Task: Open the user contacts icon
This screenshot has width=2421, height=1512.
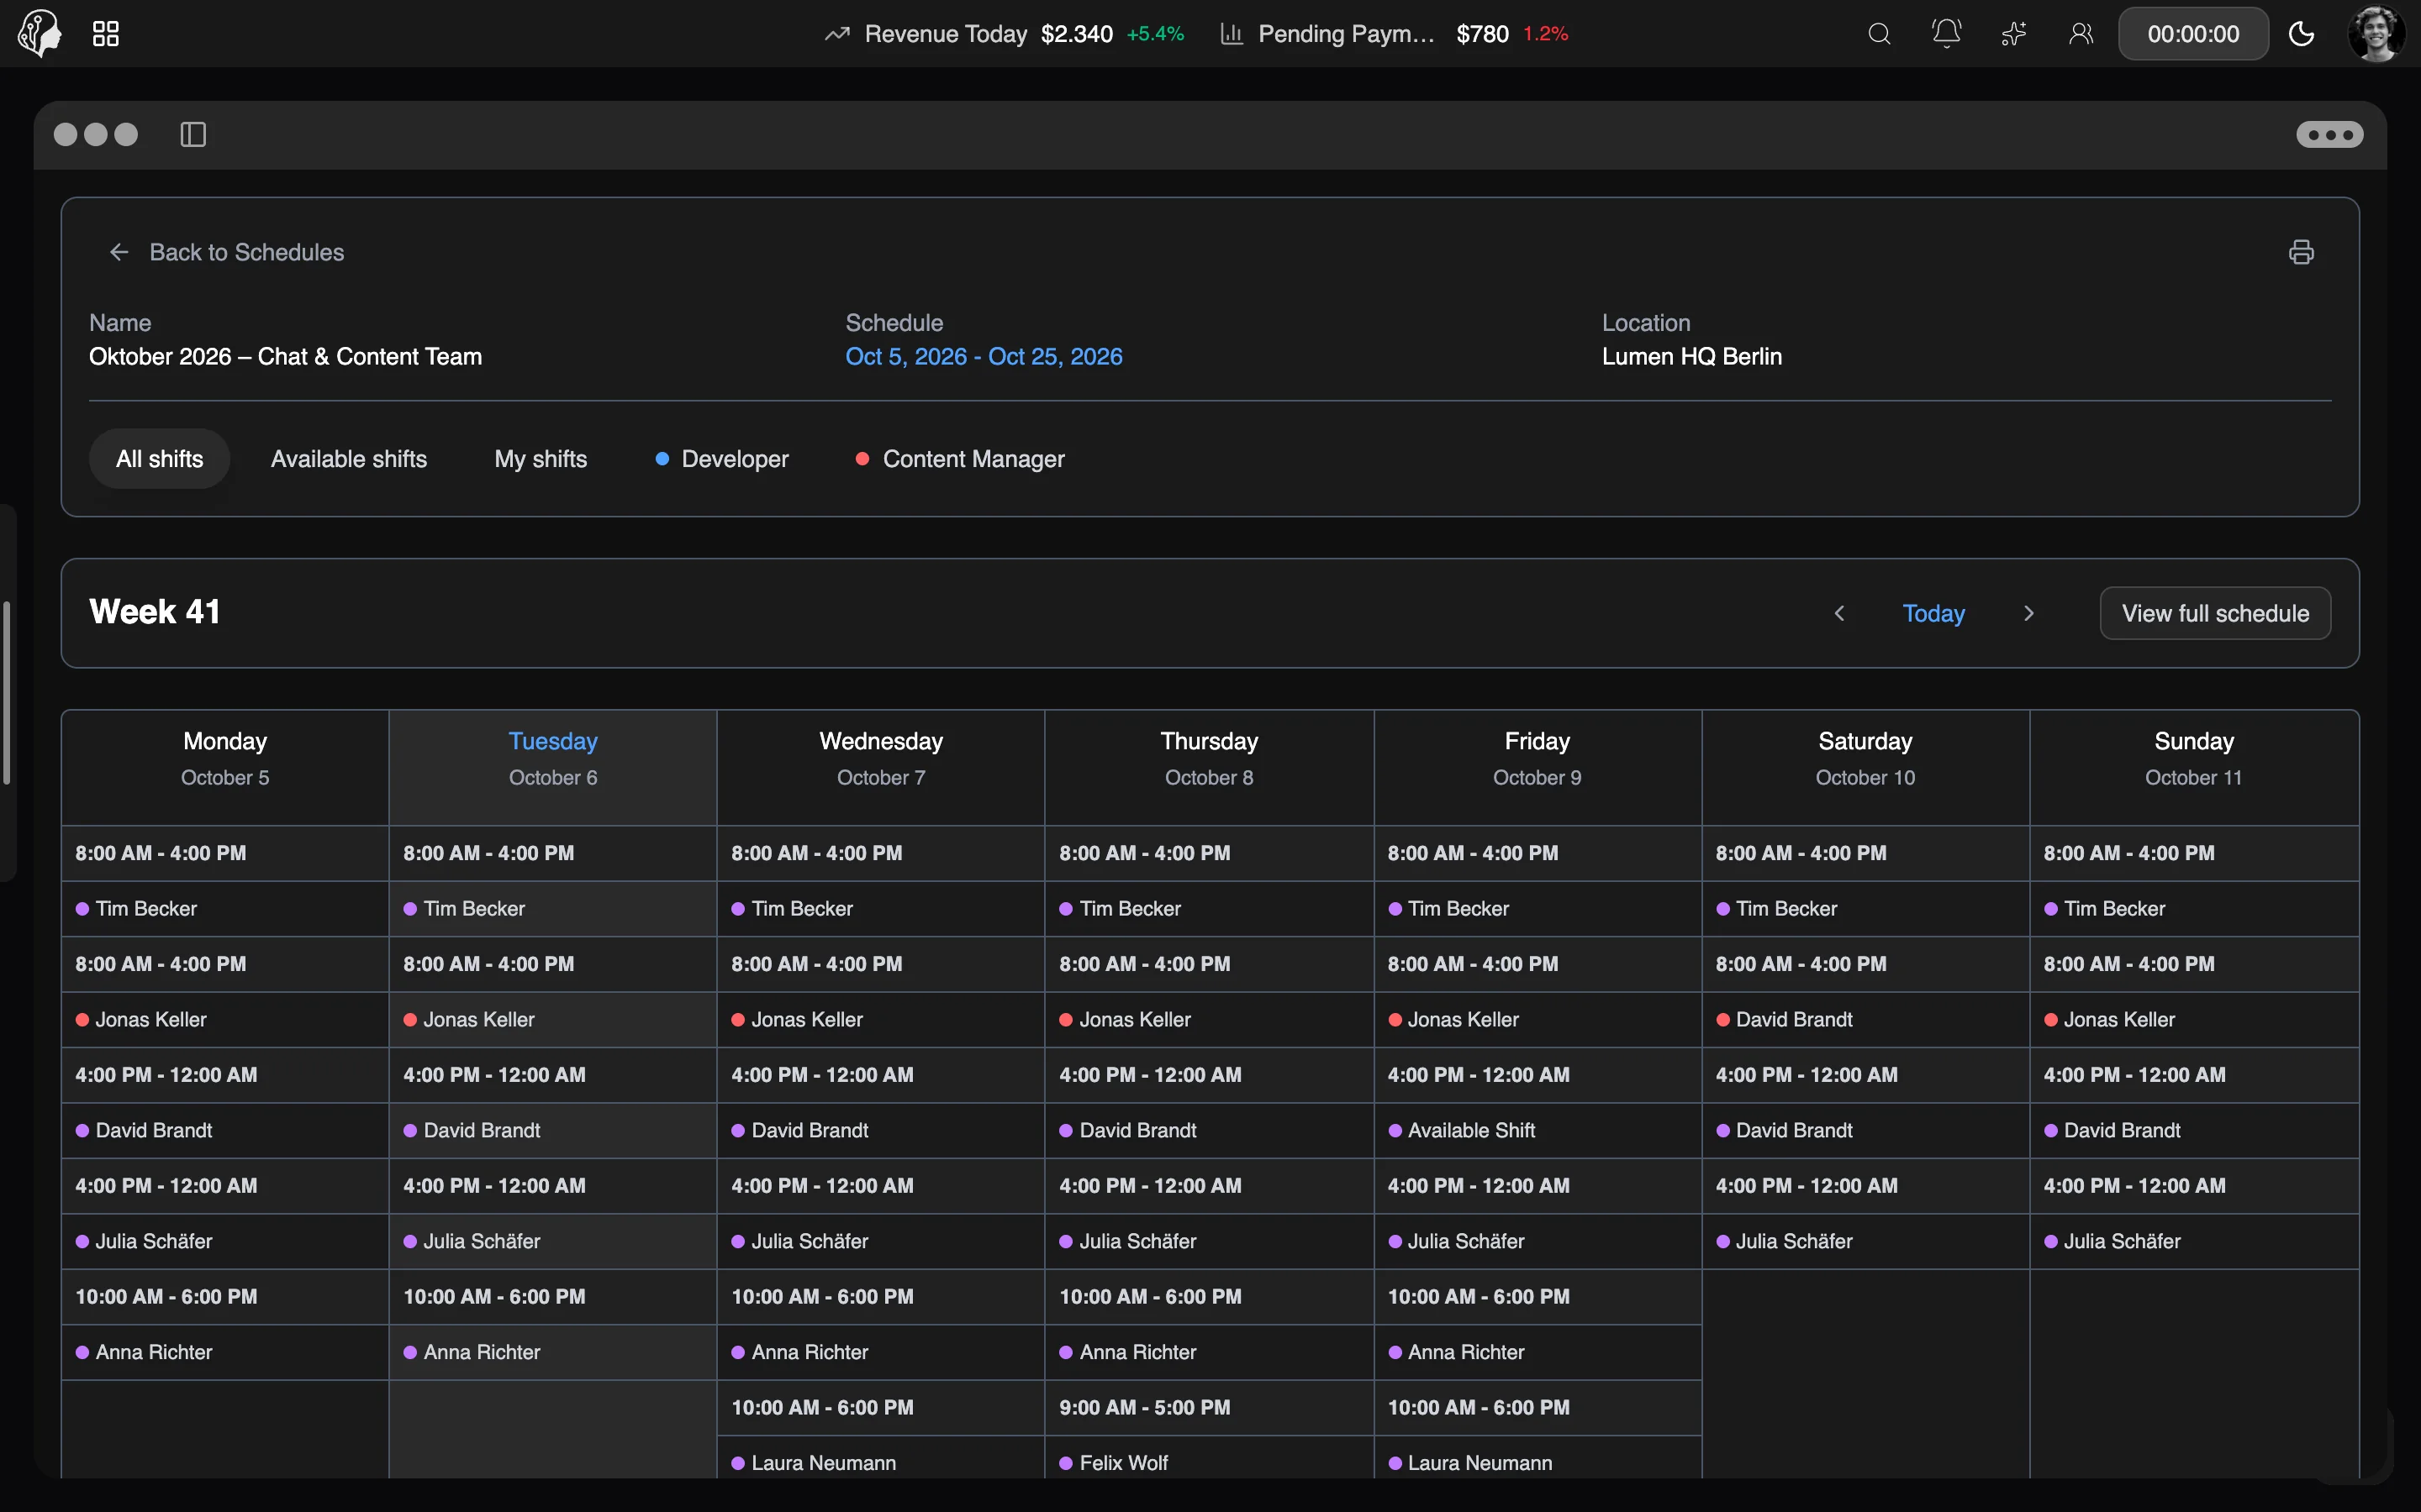Action: click(2081, 34)
